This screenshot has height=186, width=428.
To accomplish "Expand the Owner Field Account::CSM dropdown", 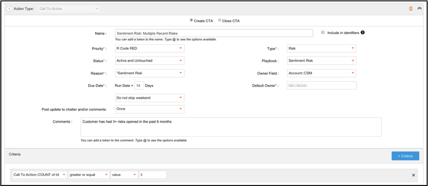I will pos(321,73).
